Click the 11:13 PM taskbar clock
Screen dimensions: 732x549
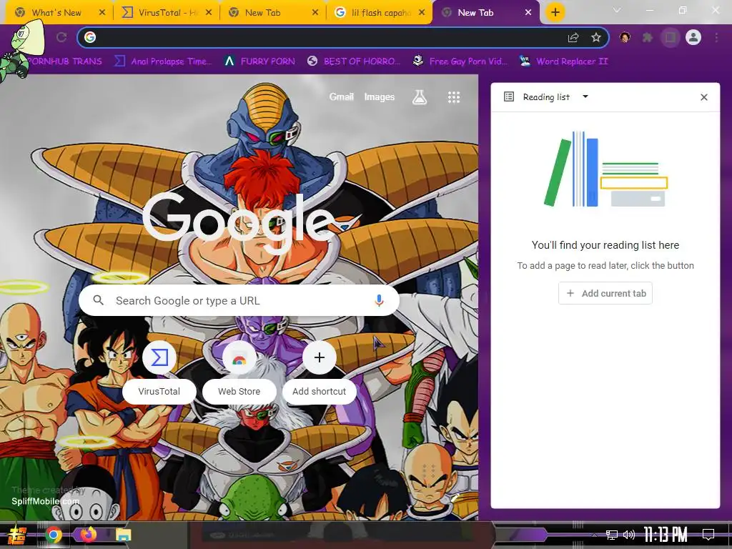(666, 535)
